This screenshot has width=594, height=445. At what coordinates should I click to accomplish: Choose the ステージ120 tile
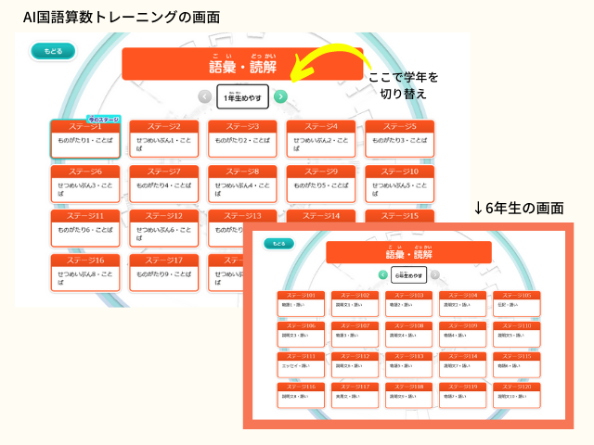pos(516,394)
